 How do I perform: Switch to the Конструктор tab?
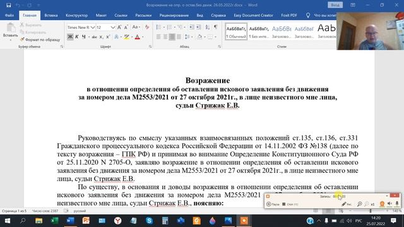pos(76,15)
